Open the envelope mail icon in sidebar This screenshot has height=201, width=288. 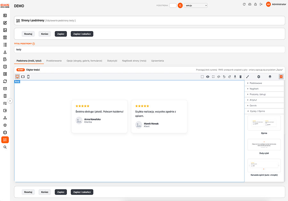point(5,89)
